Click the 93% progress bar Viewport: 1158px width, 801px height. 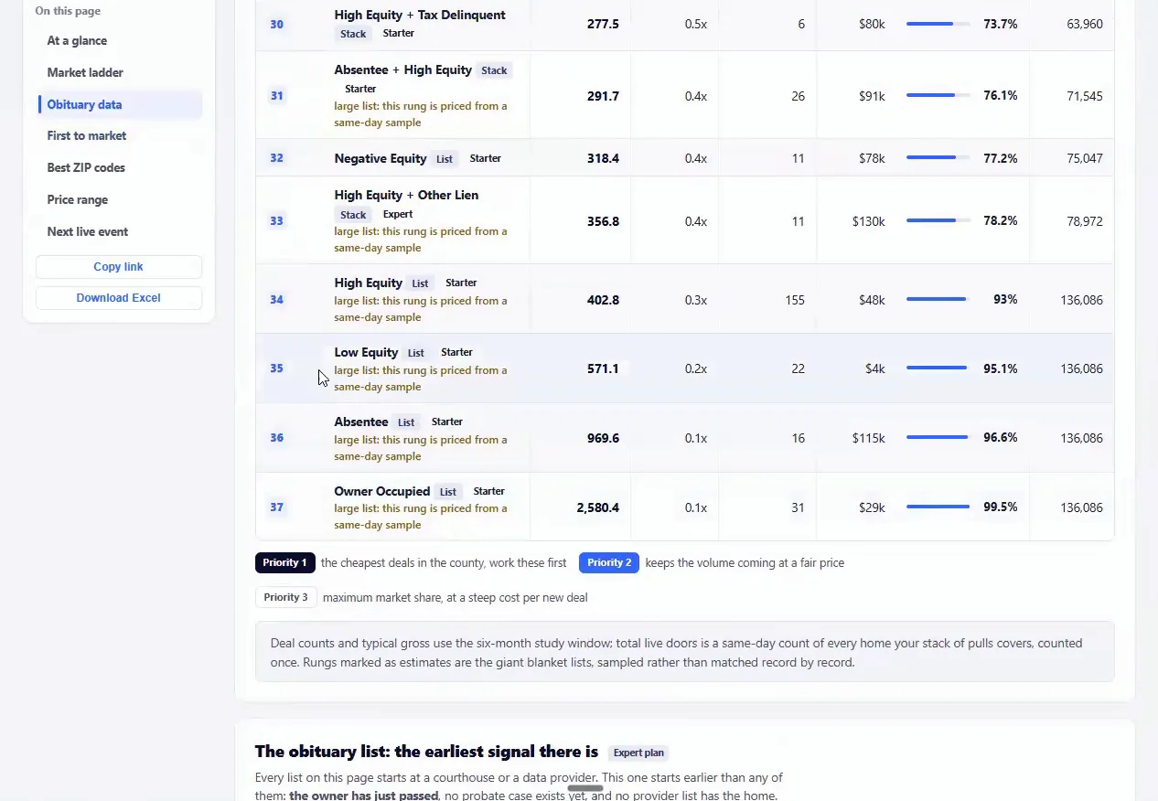pos(938,299)
